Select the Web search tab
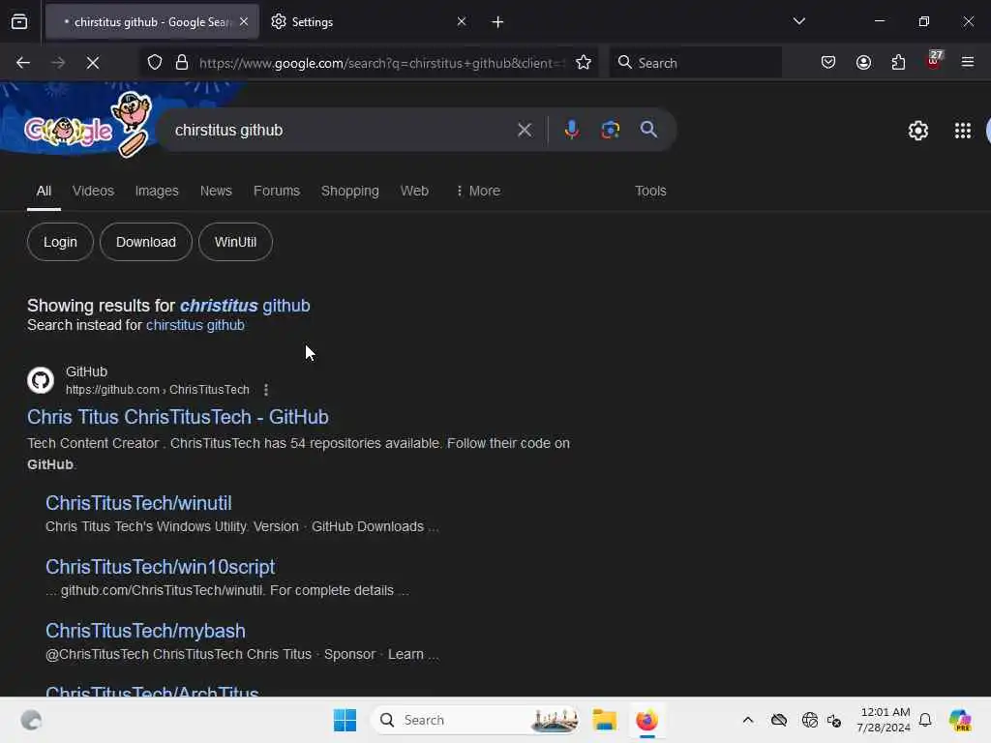Image resolution: width=991 pixels, height=743 pixels. click(x=414, y=191)
